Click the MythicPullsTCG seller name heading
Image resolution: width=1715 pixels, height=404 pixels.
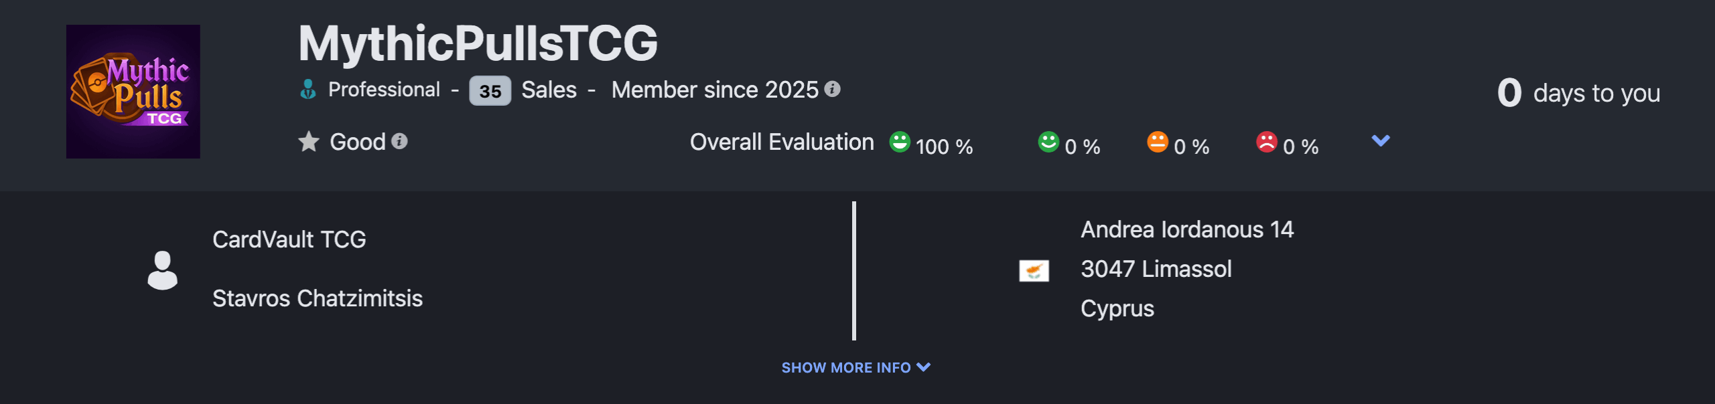pos(478,43)
